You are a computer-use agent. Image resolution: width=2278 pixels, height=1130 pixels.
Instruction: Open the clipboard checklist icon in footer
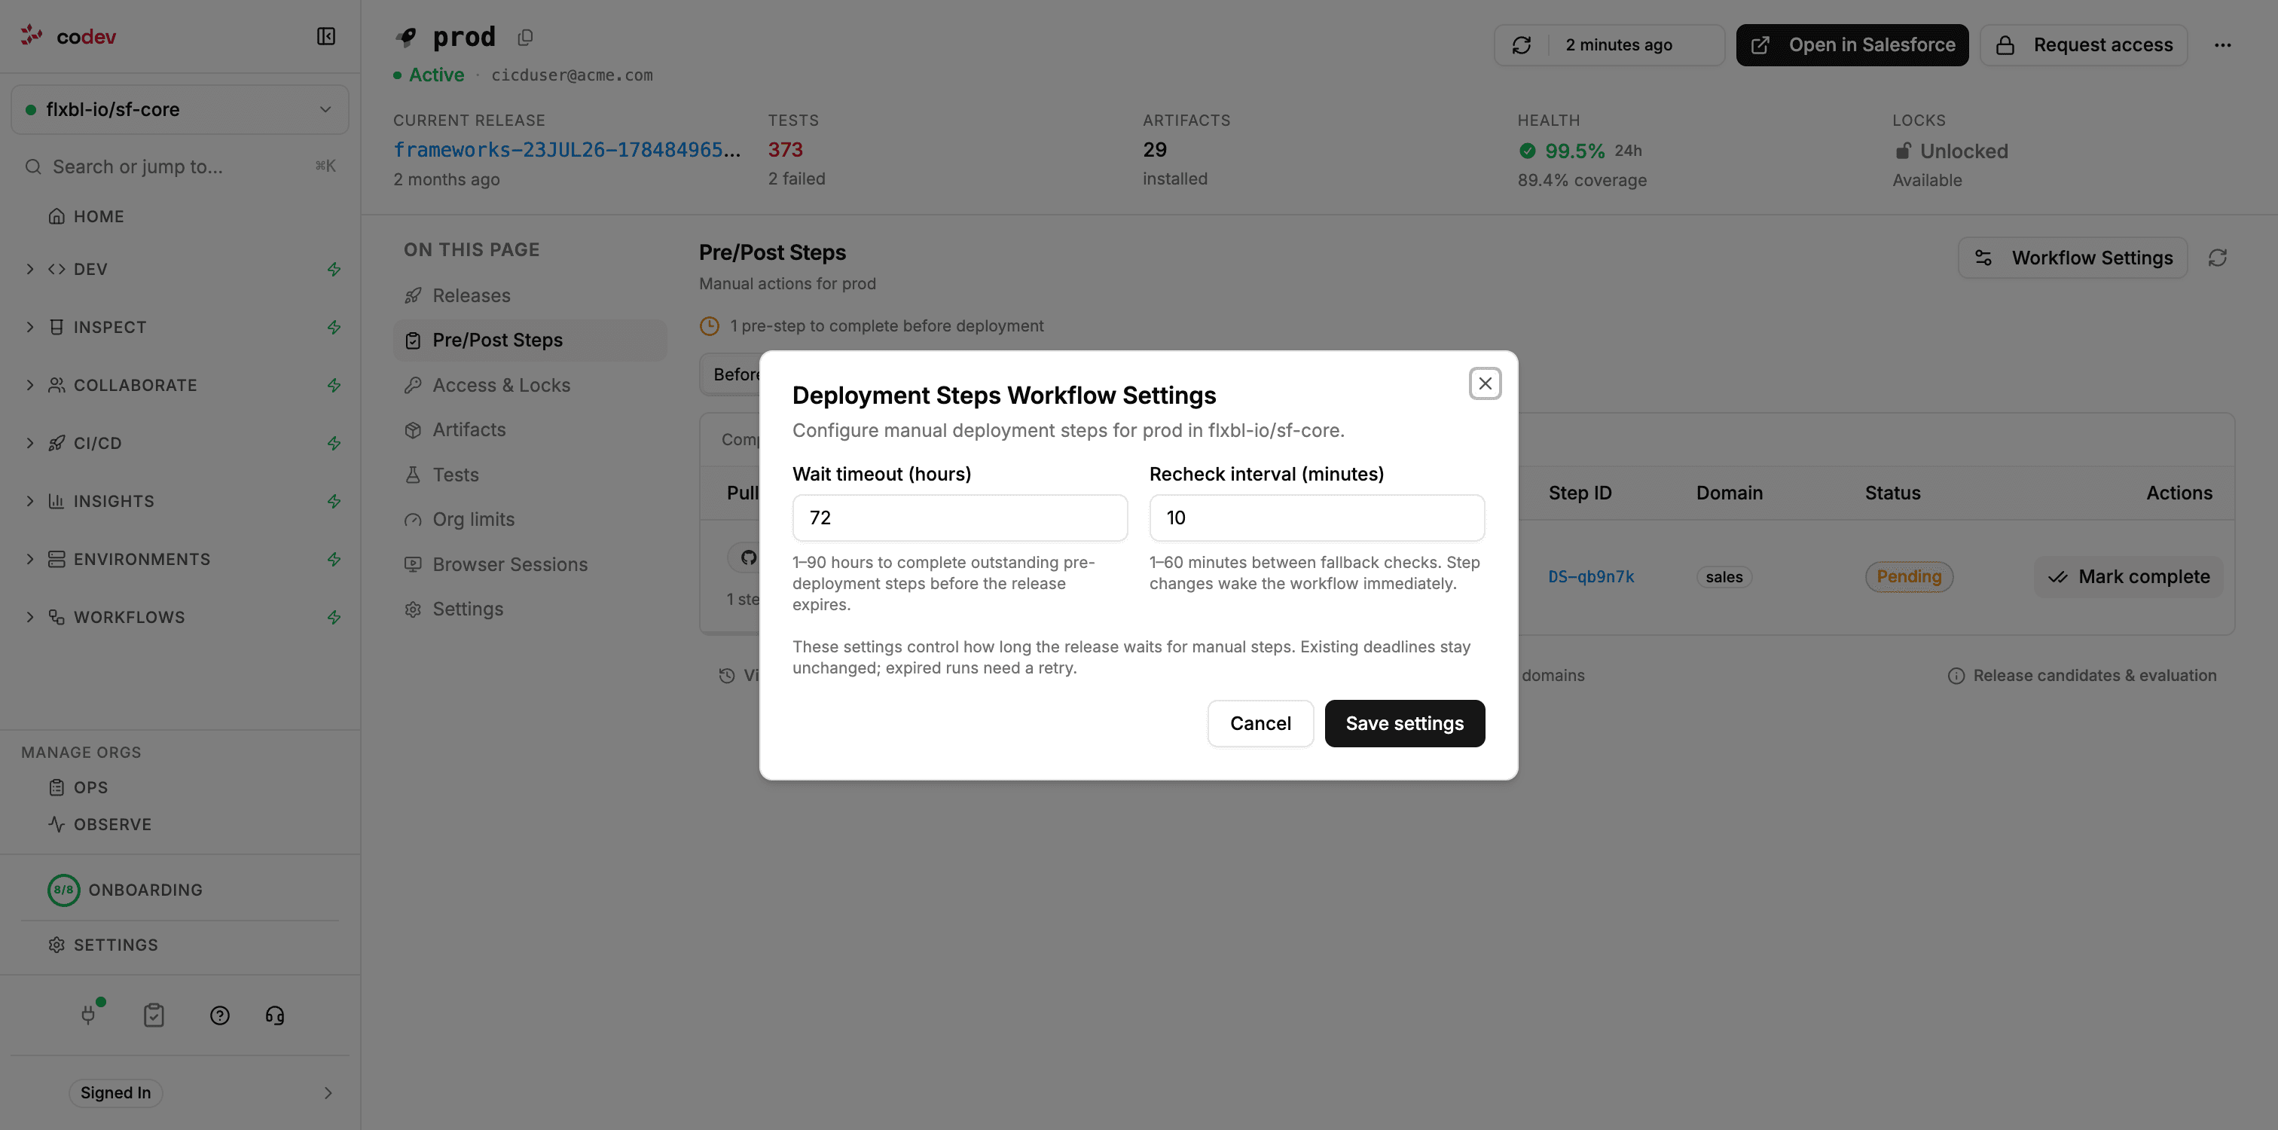pyautogui.click(x=154, y=1015)
